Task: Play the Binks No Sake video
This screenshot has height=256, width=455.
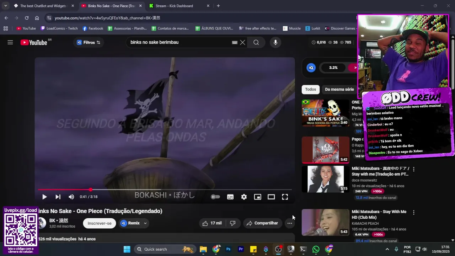Action: (44, 197)
